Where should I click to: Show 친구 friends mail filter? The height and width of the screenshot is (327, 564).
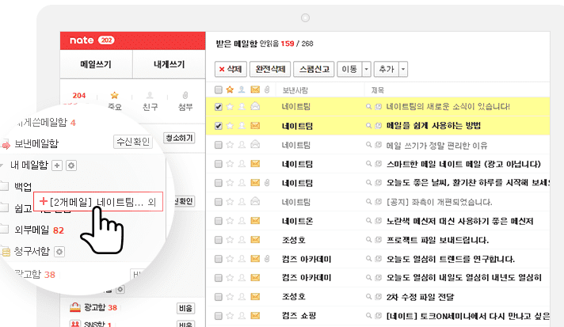click(x=150, y=101)
